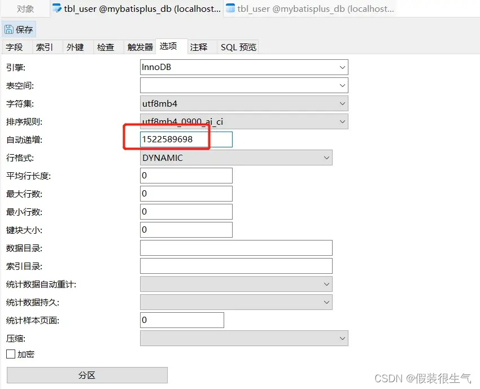This screenshot has height=389, width=480.
Task: Click the 统计数据自动重计: label
Action: tap(41, 285)
